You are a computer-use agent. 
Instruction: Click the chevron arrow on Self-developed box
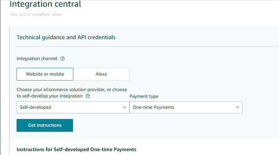click(x=124, y=107)
